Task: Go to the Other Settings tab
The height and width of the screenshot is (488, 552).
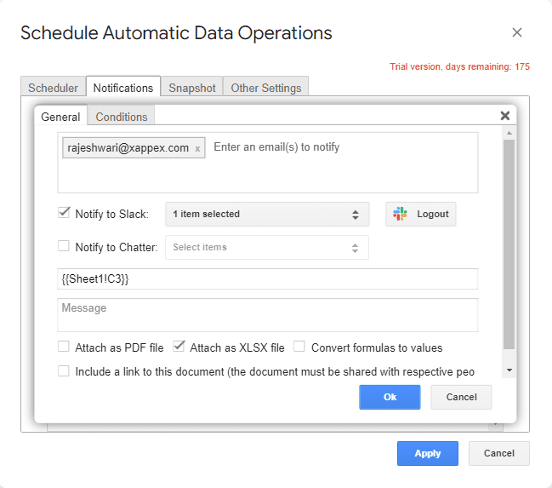Action: coord(266,88)
